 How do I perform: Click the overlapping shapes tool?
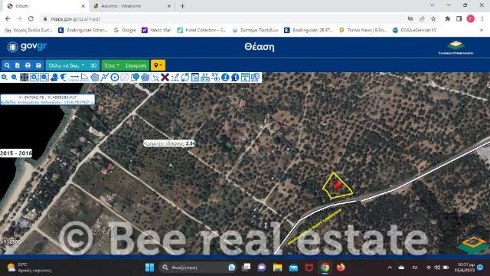(135, 77)
